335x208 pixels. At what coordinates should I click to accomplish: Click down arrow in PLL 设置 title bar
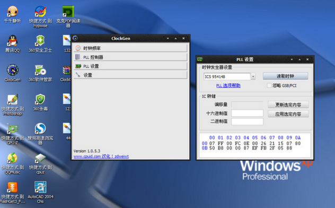point(292,59)
